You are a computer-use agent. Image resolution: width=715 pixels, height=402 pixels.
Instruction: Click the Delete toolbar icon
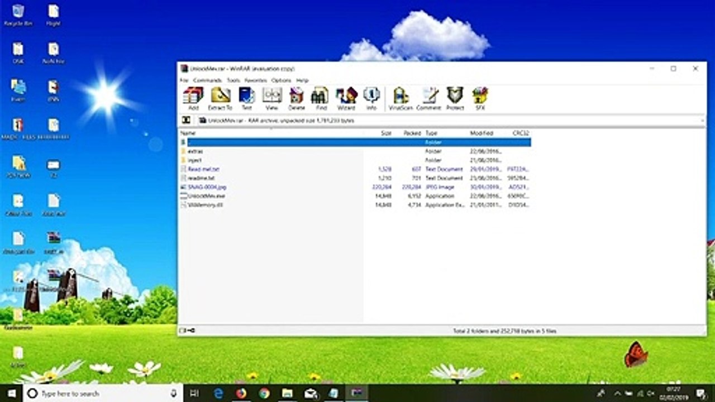(297, 99)
